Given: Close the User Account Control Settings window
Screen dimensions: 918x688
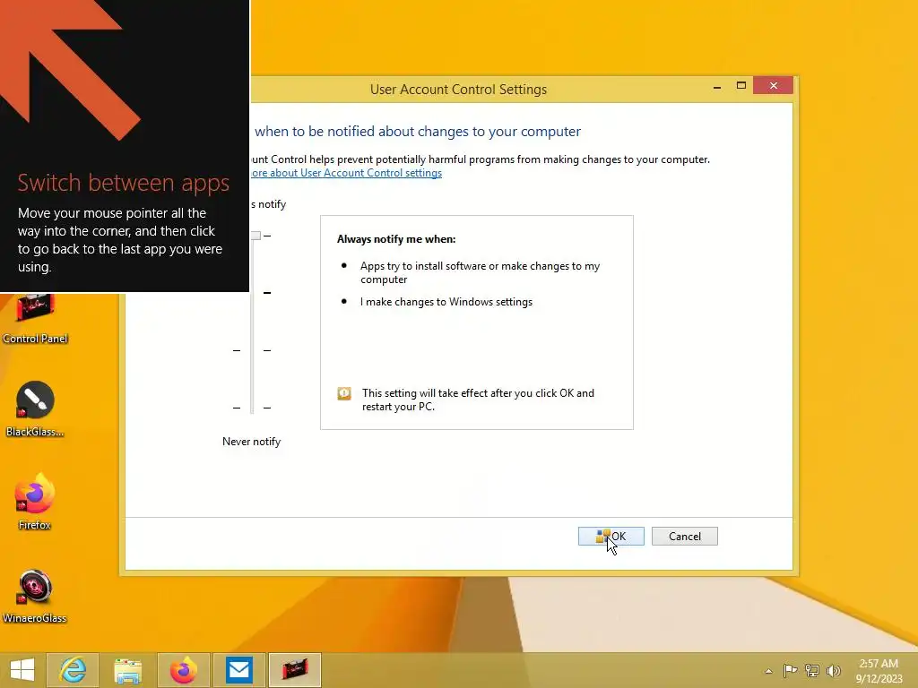Looking at the screenshot, I should [774, 86].
